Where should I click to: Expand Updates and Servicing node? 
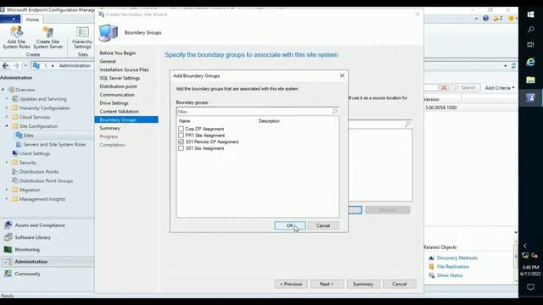(7, 99)
